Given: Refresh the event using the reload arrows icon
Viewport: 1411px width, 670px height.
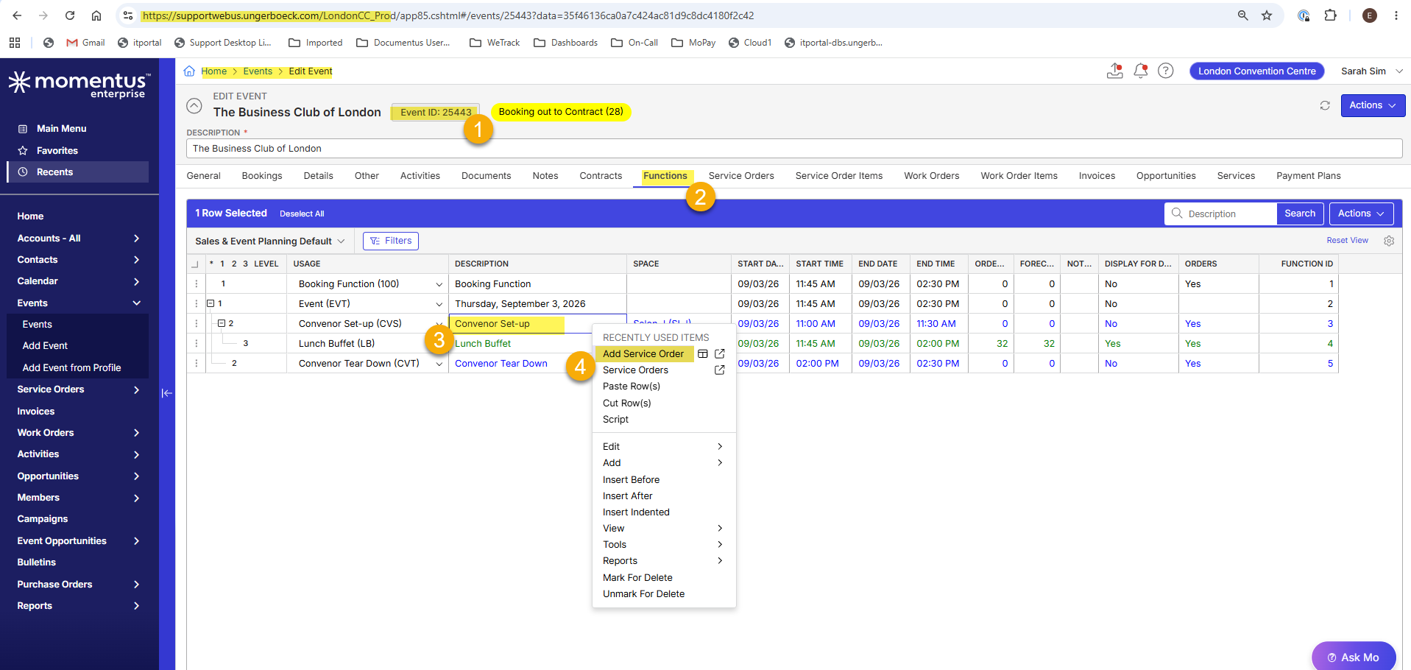Looking at the screenshot, I should click(1325, 105).
